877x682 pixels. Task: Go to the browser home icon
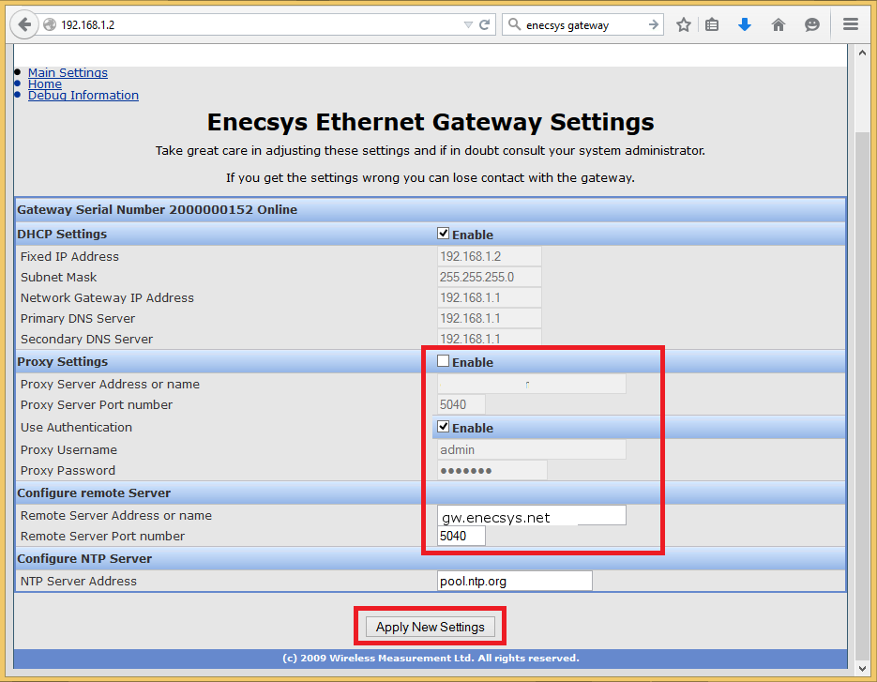point(778,24)
